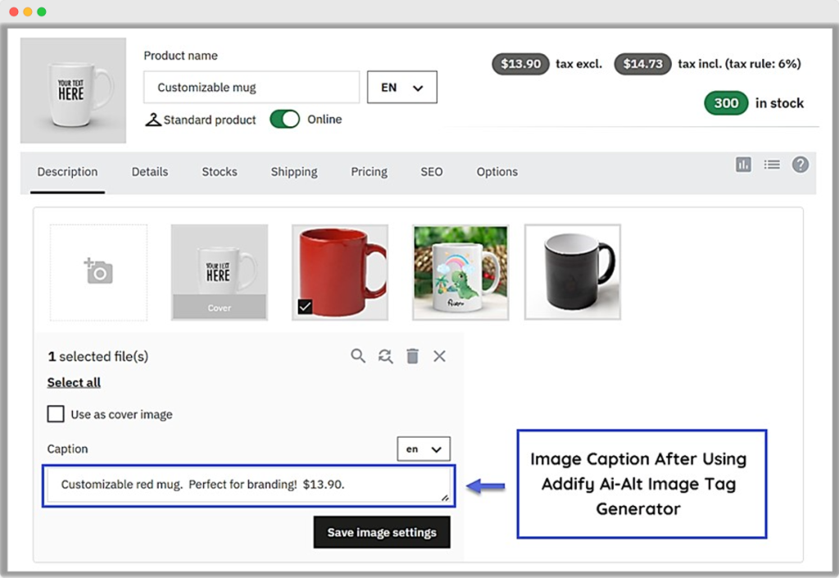
Task: Click the Standard product hanger icon
Action: [x=153, y=120]
